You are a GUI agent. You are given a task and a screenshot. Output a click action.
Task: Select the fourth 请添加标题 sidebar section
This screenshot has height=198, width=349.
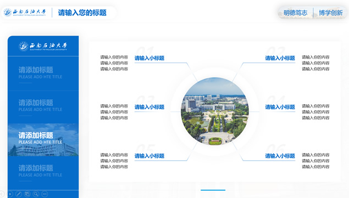tap(43, 173)
